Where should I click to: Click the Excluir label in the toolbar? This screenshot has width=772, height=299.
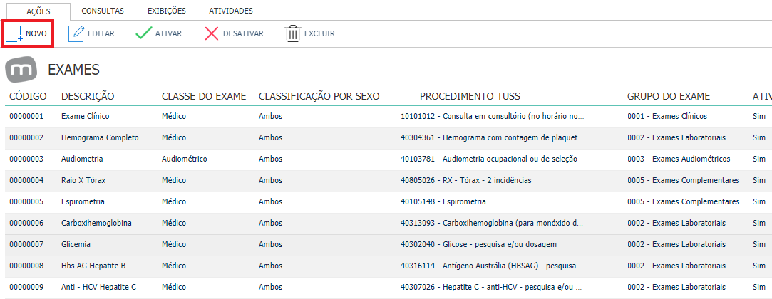[x=319, y=33]
